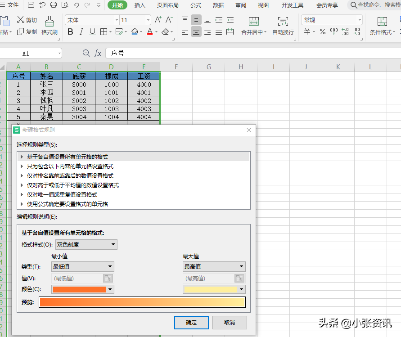Image resolution: width=401 pixels, height=337 pixels.
Task: Undo the last action
Action: [76, 5]
